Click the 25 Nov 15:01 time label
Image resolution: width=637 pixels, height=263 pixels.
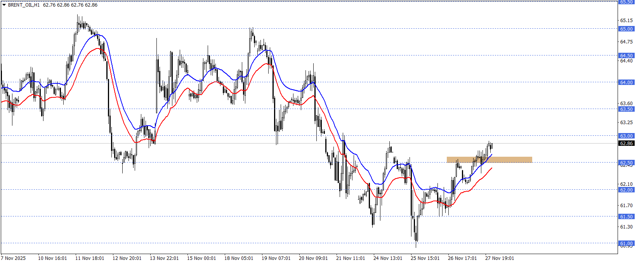[425, 258]
